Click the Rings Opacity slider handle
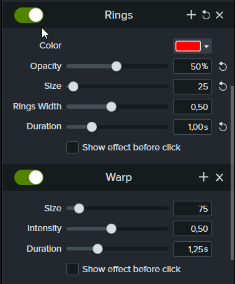235x284 pixels. click(x=117, y=66)
